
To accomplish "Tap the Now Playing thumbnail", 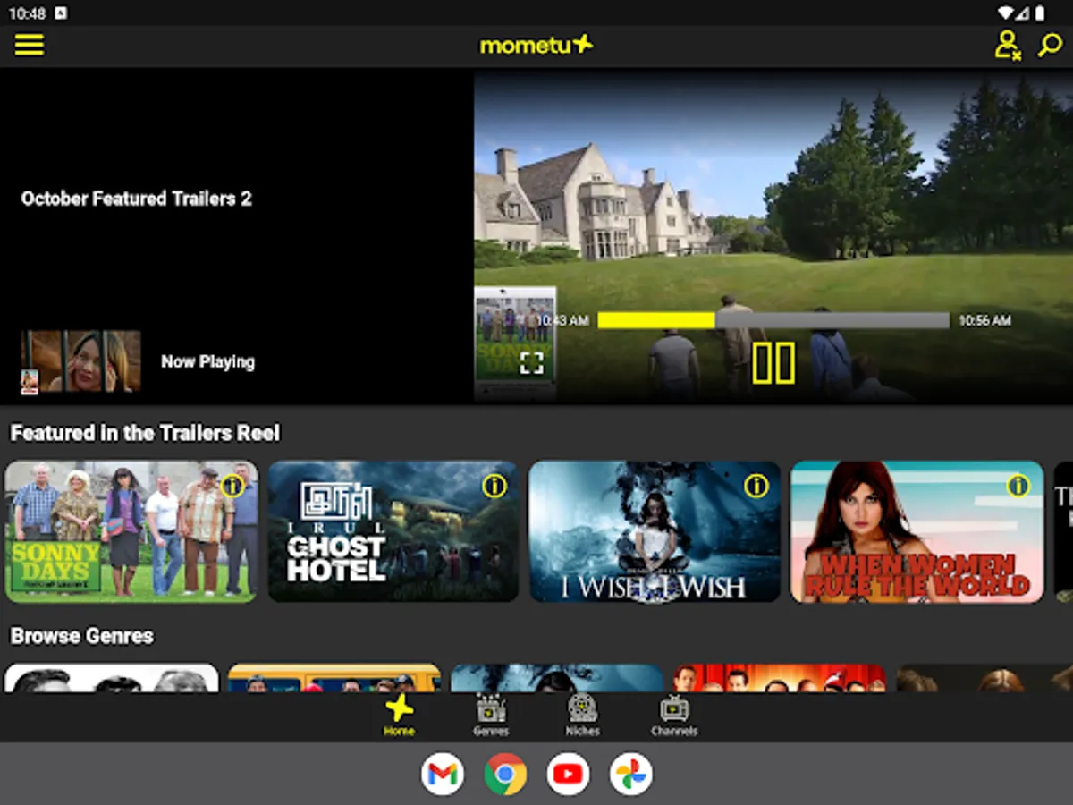I will [80, 362].
